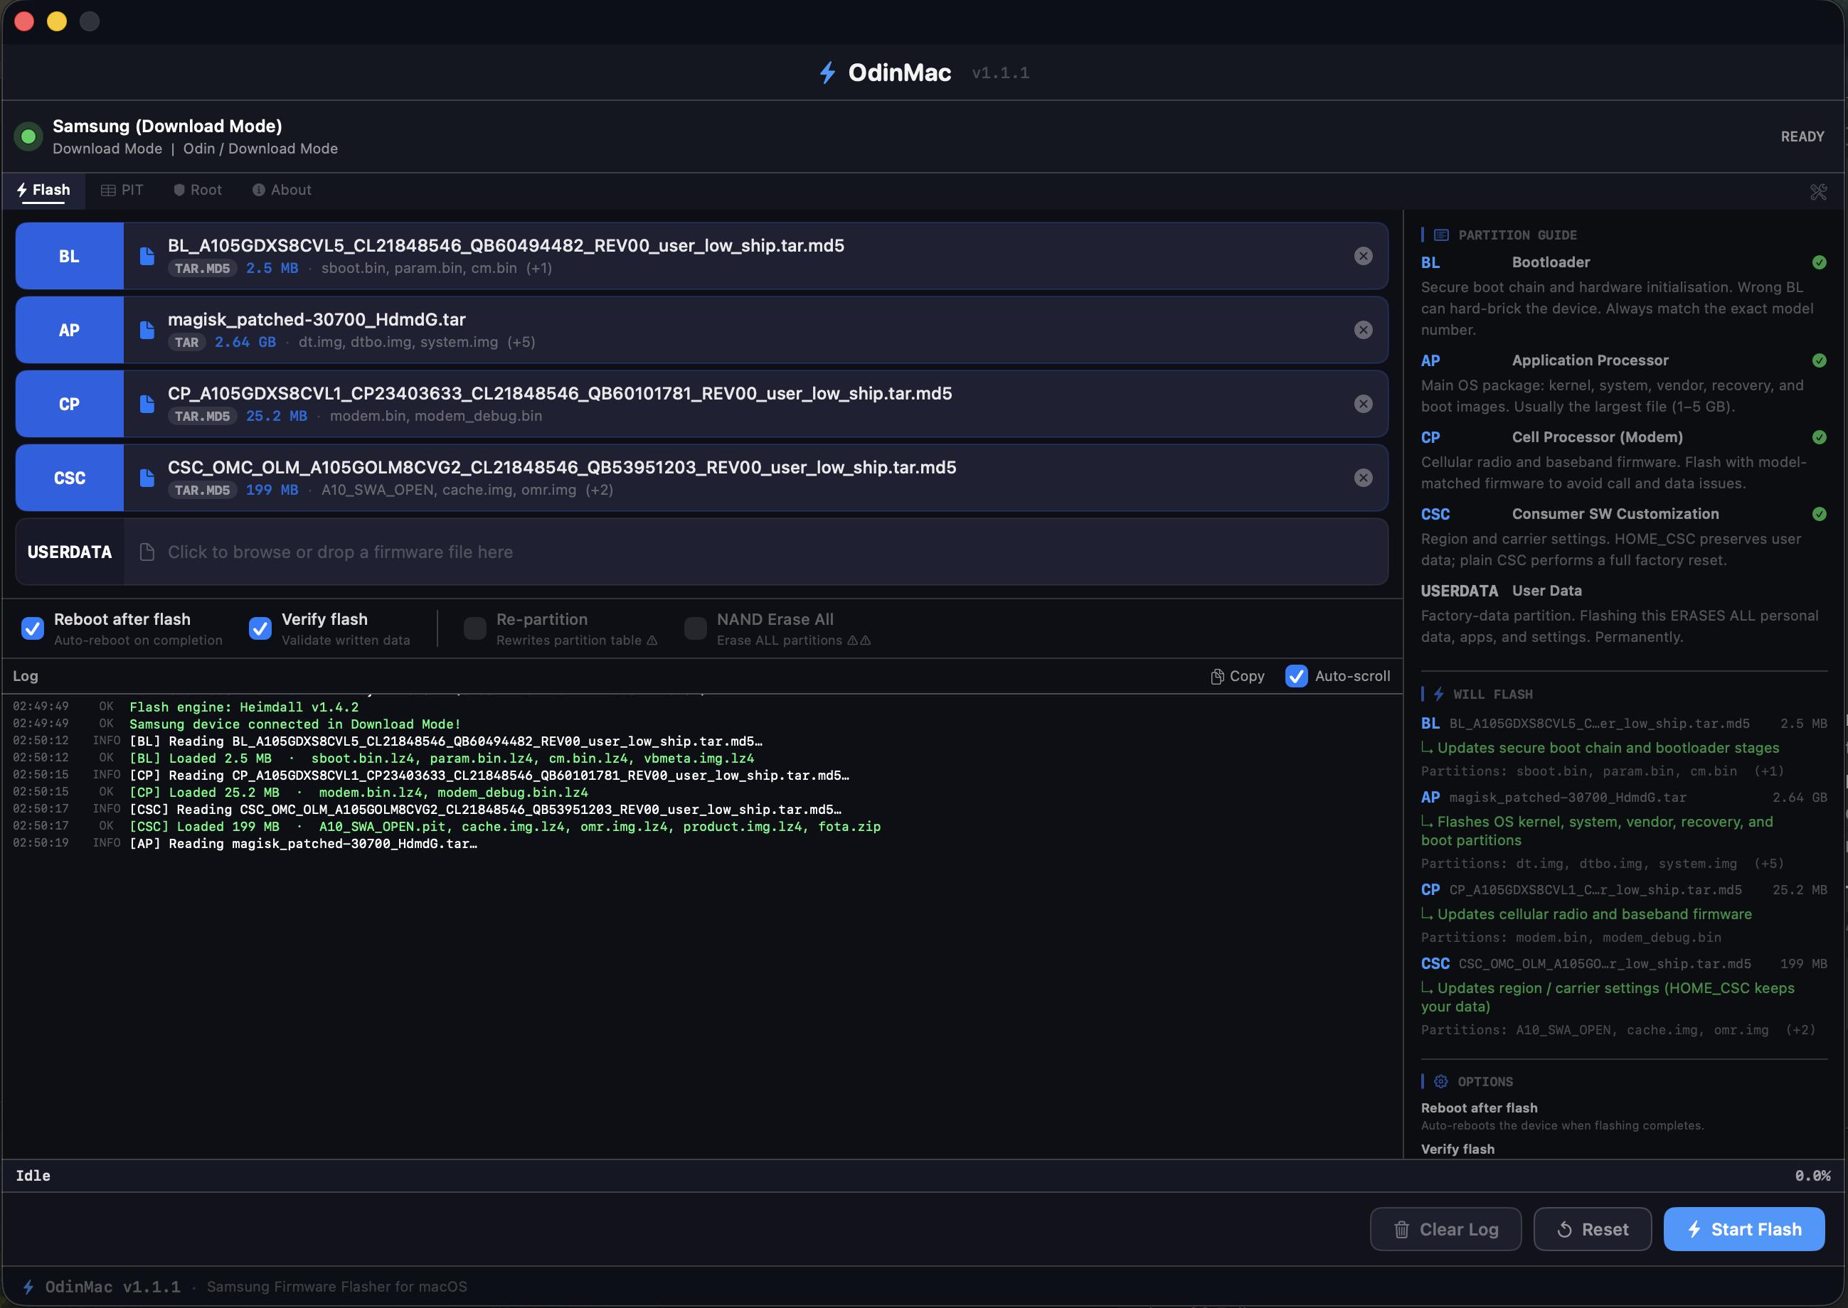Select the BL partition button

pyautogui.click(x=69, y=256)
